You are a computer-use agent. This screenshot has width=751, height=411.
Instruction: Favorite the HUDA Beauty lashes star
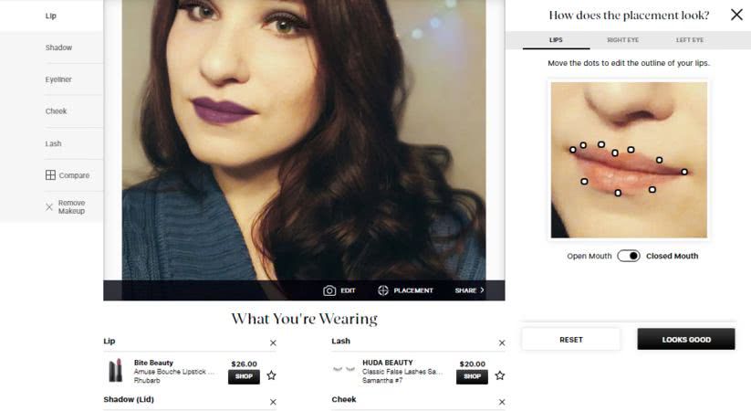point(499,375)
